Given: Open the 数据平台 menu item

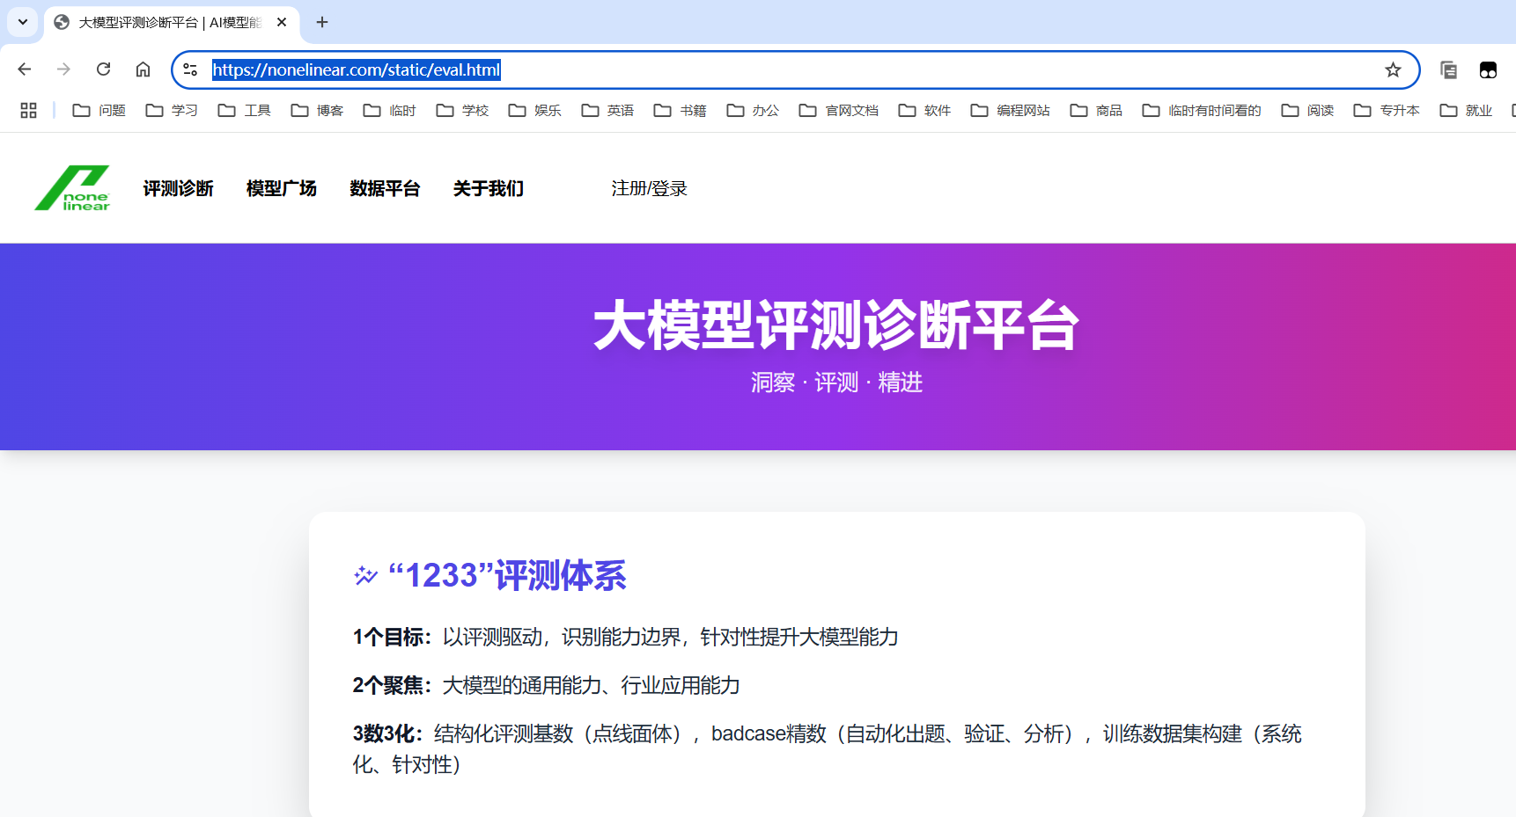Looking at the screenshot, I should pos(385,188).
